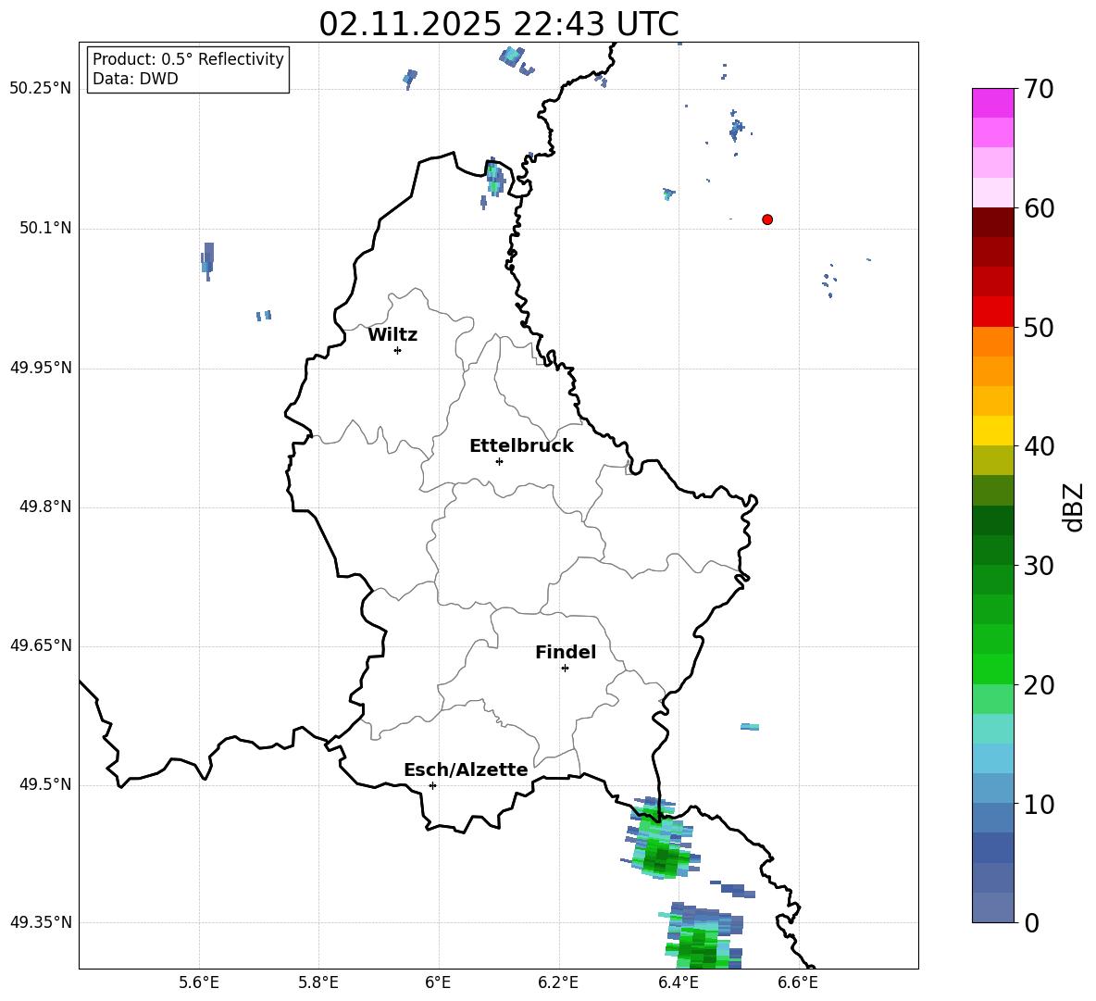Click the 50.1°N latitude label

point(45,228)
